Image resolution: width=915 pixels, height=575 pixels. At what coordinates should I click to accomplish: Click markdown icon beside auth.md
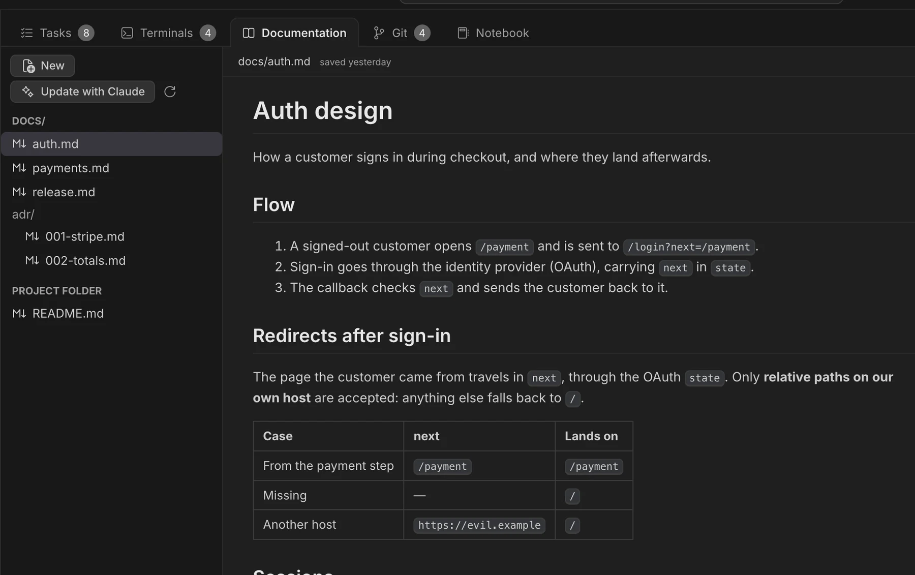(x=19, y=144)
